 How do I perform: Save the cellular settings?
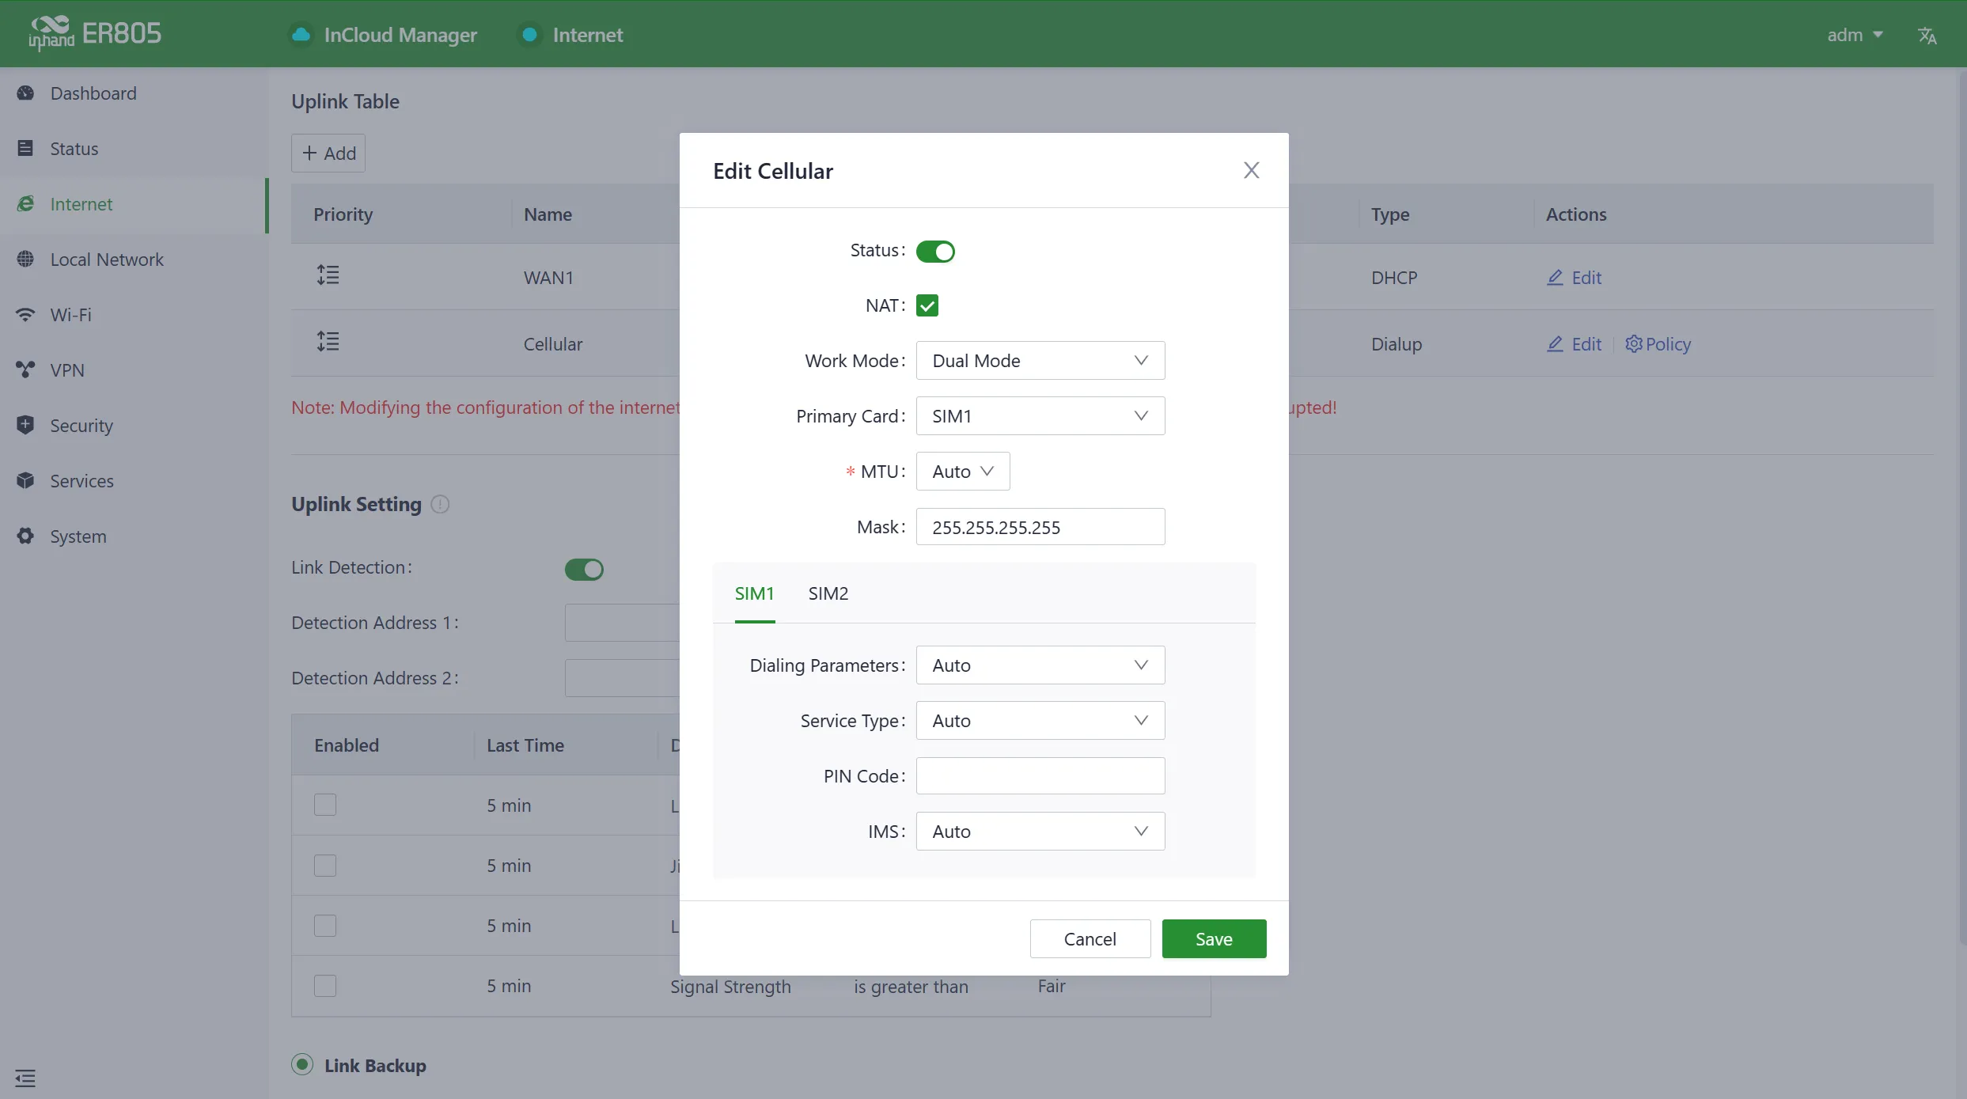tap(1214, 939)
